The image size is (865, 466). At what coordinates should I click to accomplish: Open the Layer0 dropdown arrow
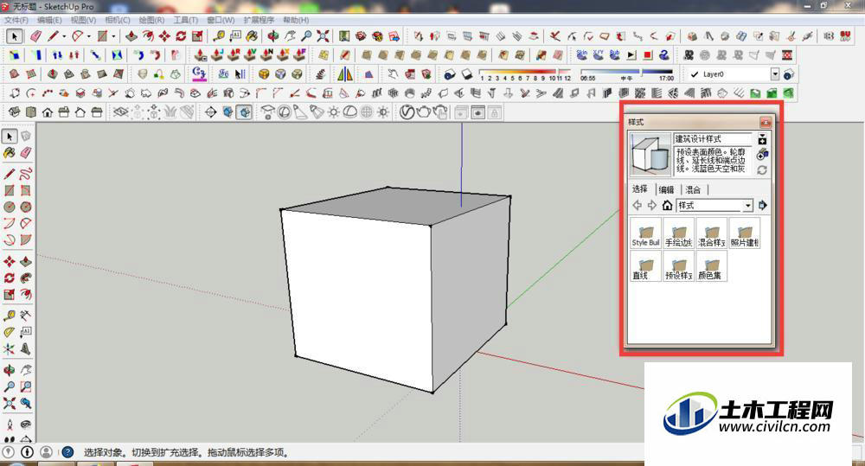775,73
